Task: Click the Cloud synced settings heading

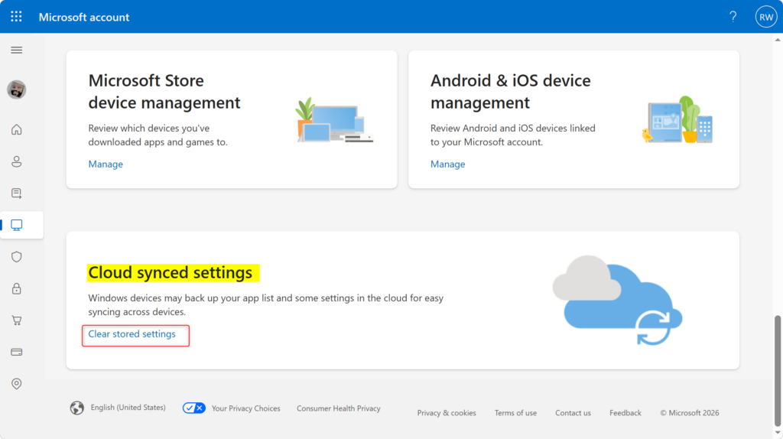Action: 171,273
